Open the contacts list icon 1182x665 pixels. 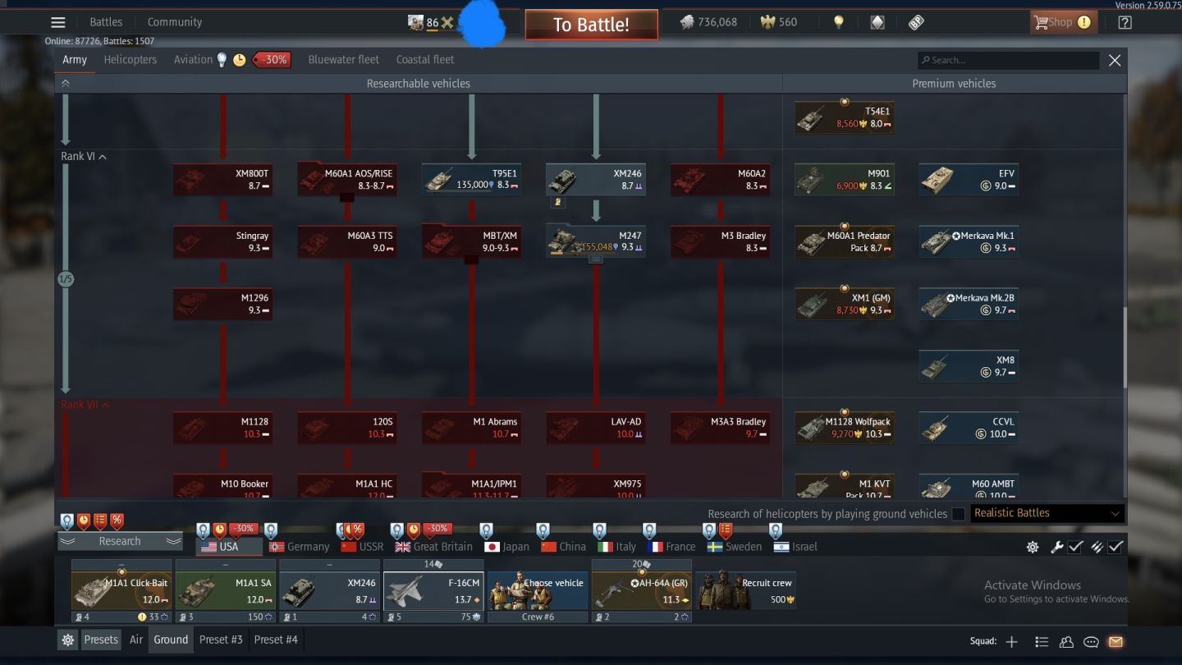[1042, 641]
